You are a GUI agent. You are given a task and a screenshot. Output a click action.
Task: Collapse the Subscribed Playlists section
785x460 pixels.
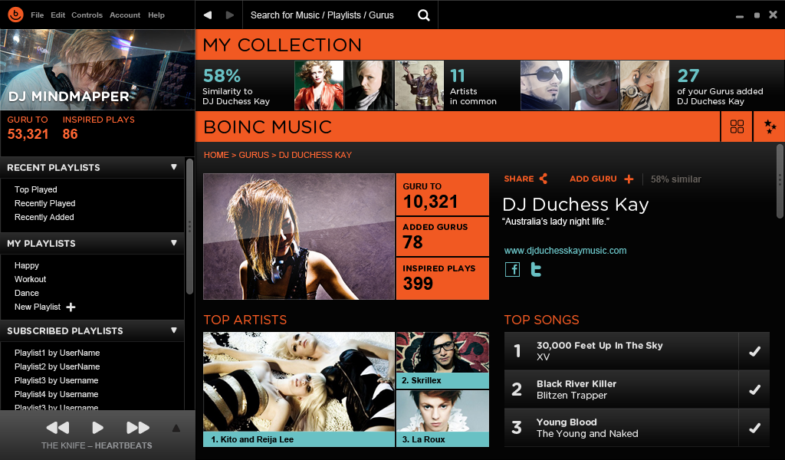pos(174,330)
